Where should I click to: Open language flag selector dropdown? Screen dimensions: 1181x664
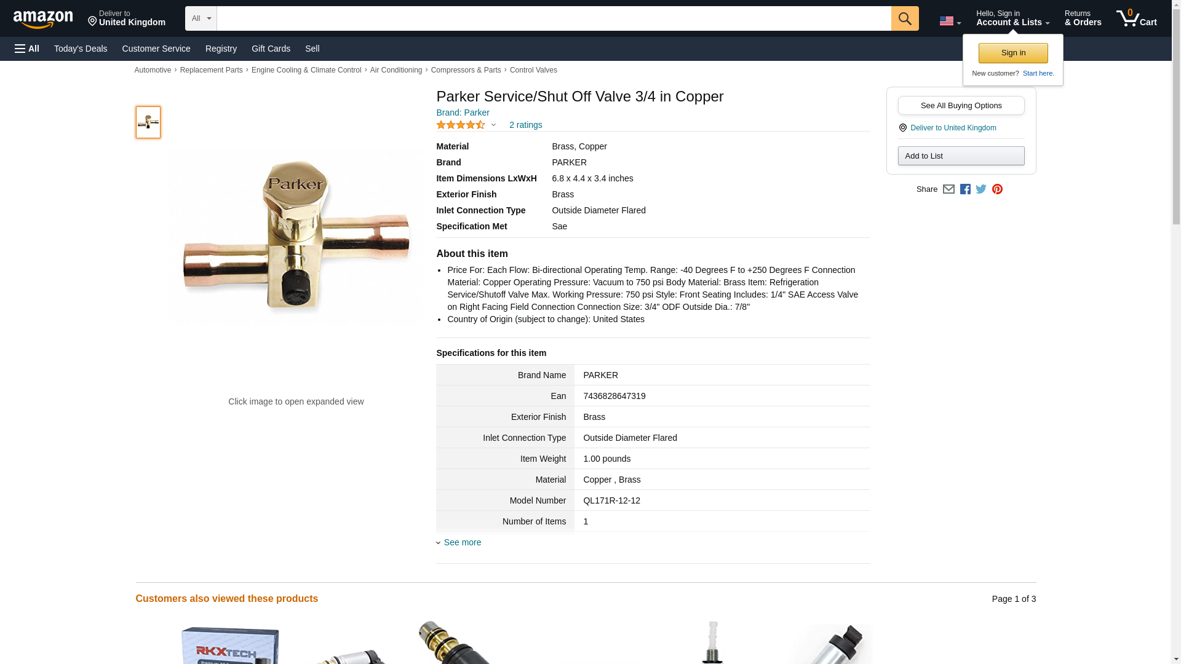click(950, 21)
